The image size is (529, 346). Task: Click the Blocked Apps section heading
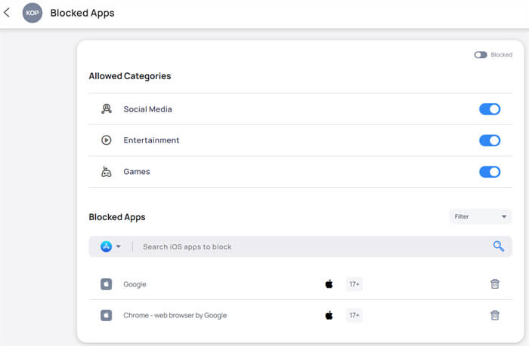point(117,217)
